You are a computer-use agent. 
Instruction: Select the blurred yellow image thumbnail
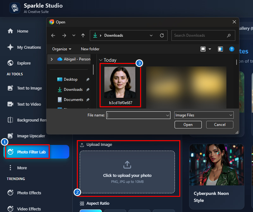coord(186,87)
